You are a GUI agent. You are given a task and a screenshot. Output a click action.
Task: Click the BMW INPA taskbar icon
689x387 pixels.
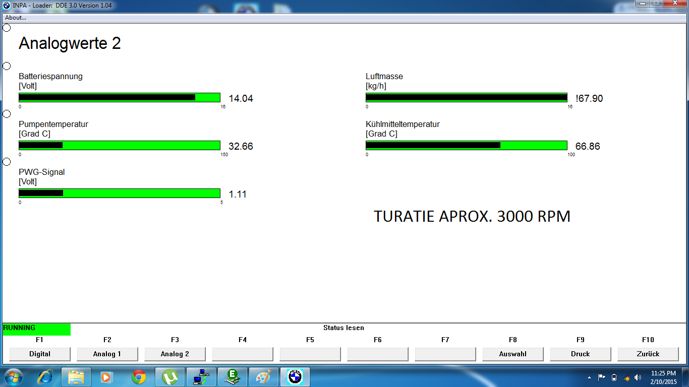pos(295,377)
